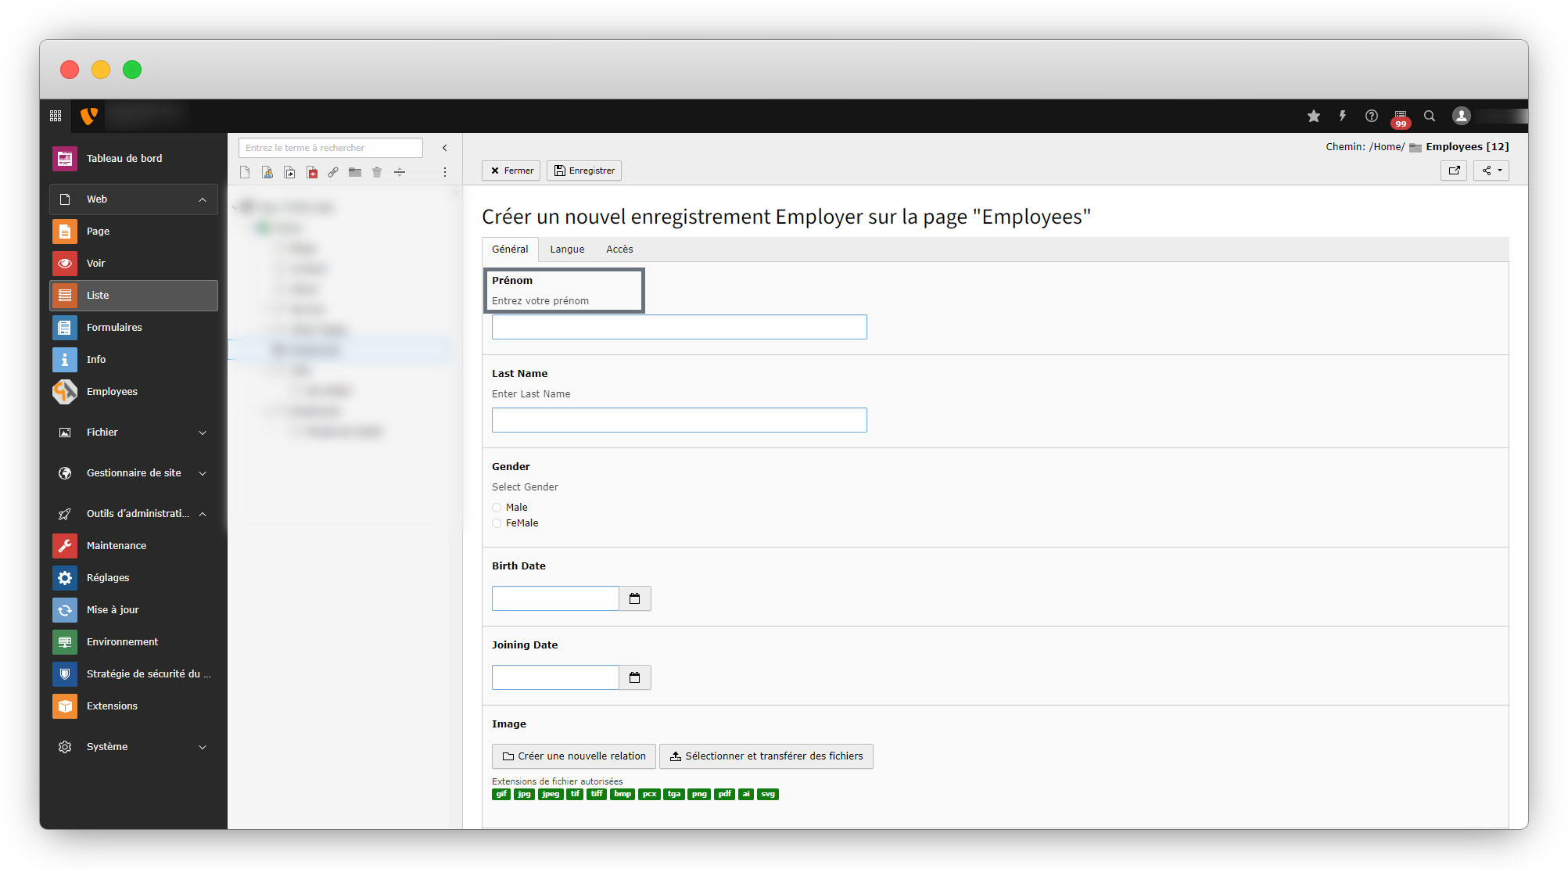1568x869 pixels.
Task: Open the Maintenance module
Action: pos(116,545)
